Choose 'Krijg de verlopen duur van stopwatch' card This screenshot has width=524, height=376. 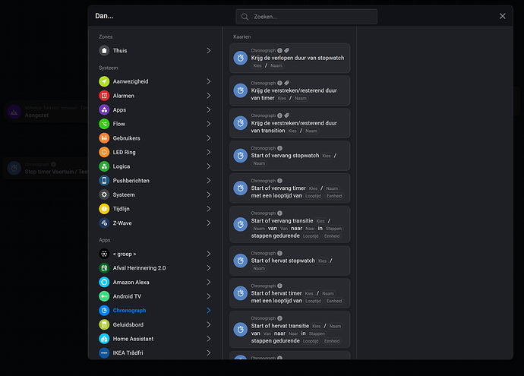[x=290, y=58]
